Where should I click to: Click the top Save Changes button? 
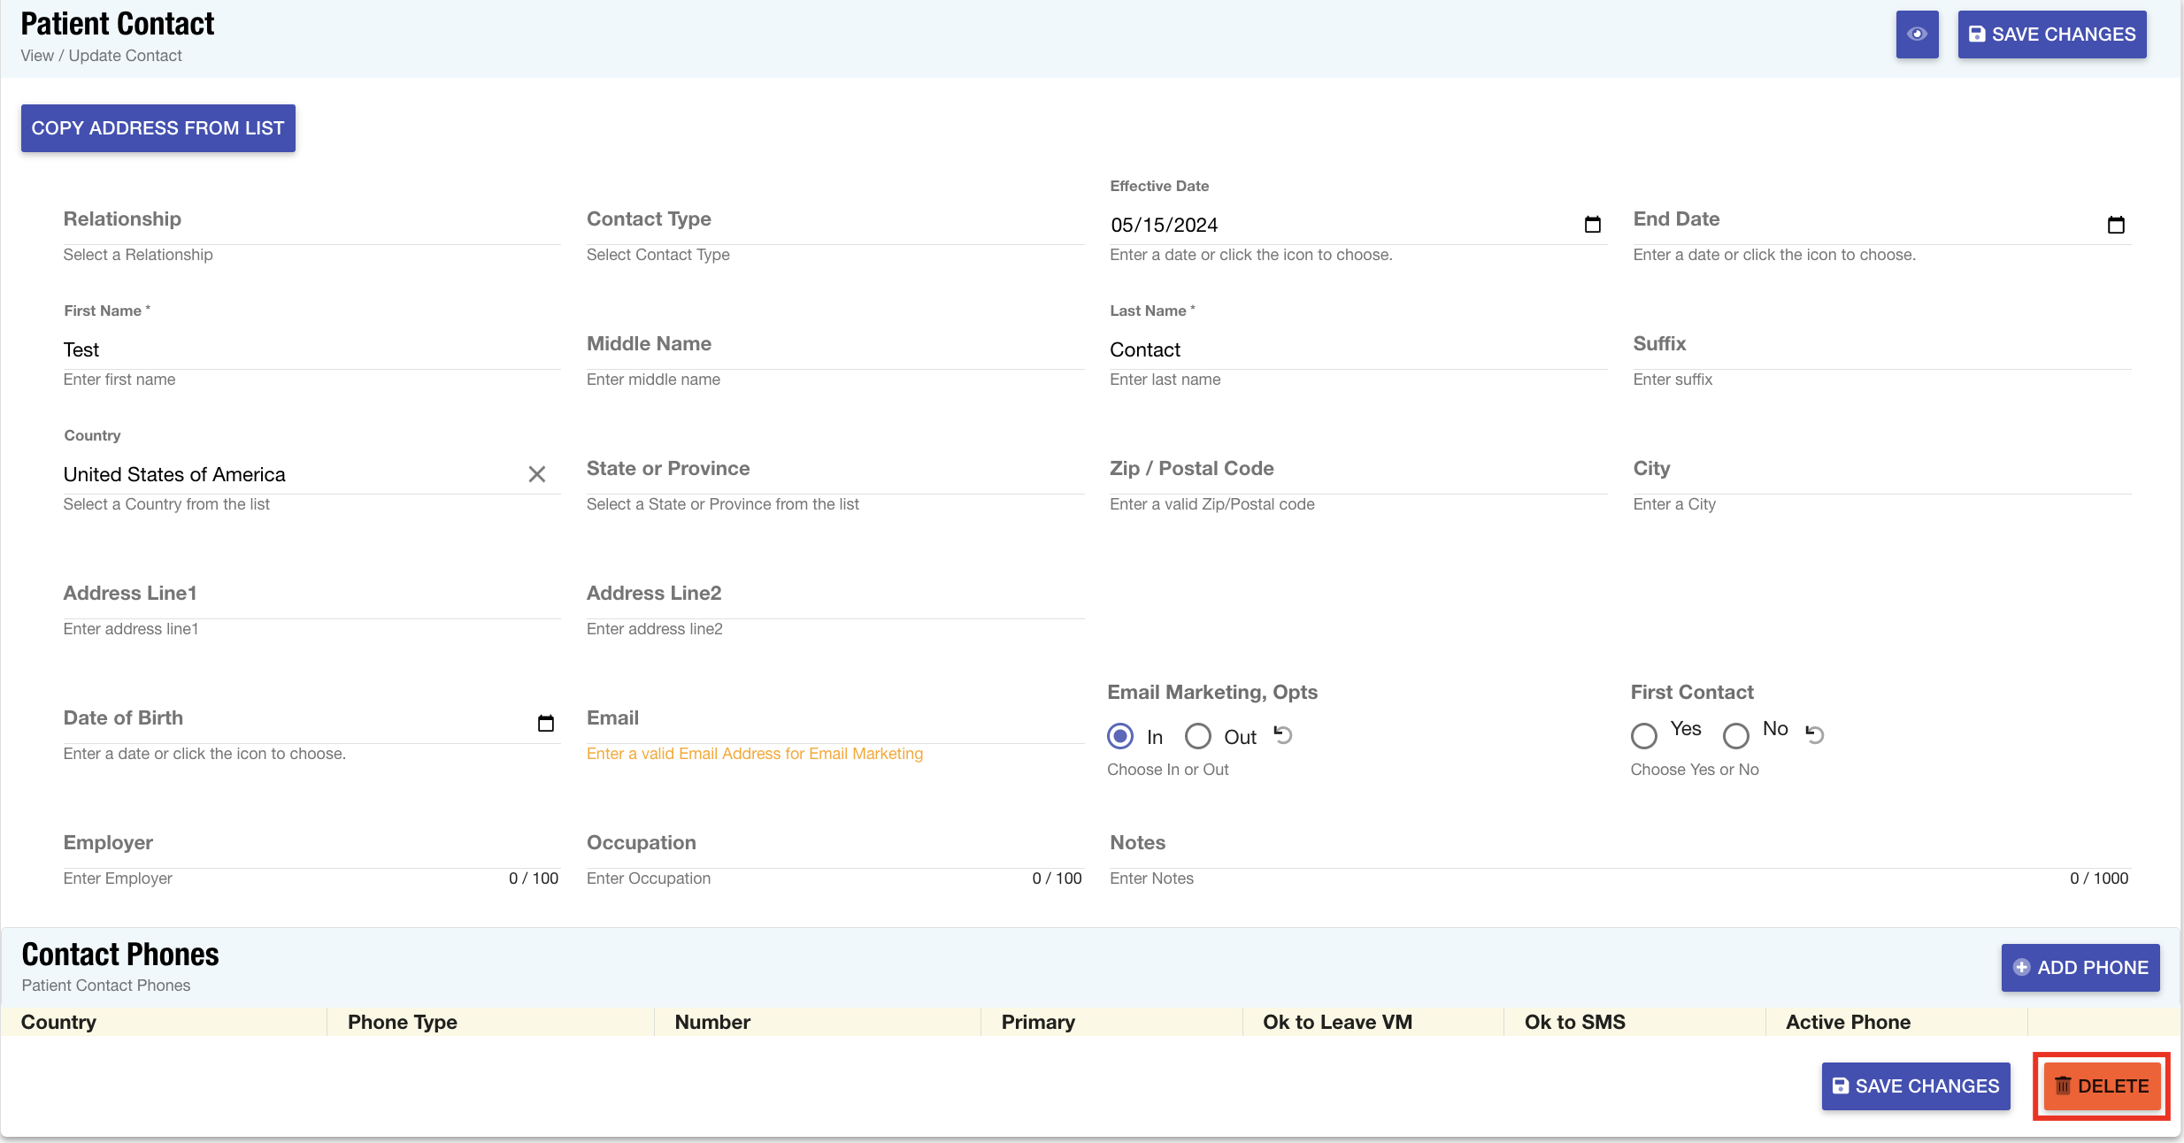(2051, 35)
